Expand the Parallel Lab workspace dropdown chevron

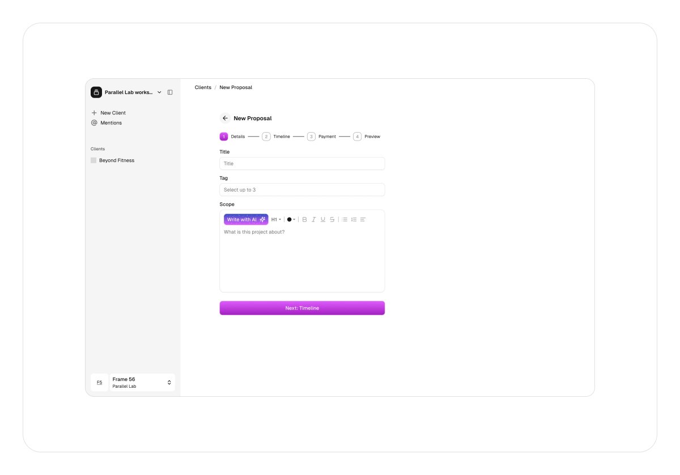[x=159, y=92]
